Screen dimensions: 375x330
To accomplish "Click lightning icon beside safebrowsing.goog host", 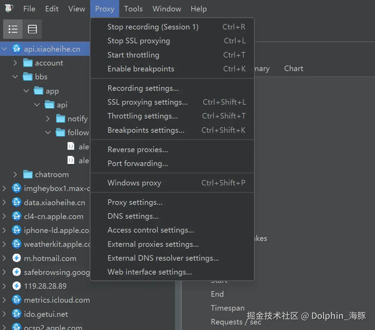I will [17, 272].
